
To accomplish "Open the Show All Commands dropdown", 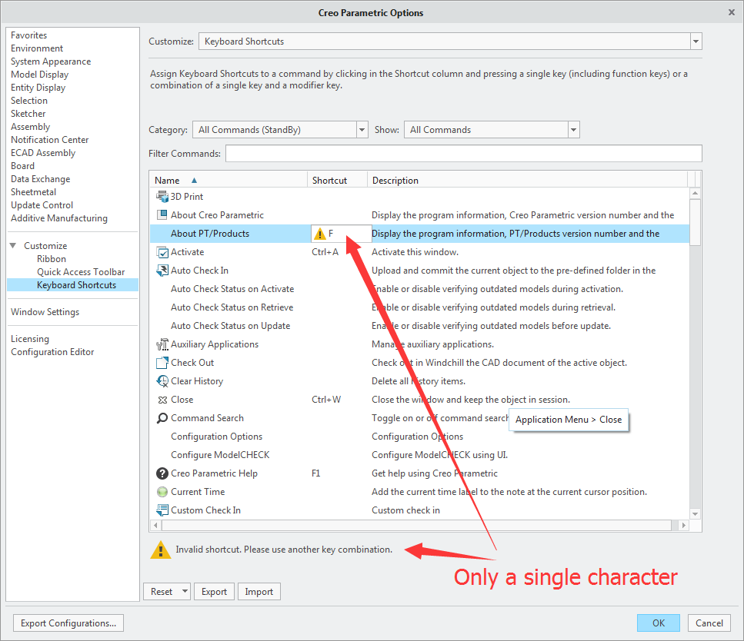I will coord(574,129).
